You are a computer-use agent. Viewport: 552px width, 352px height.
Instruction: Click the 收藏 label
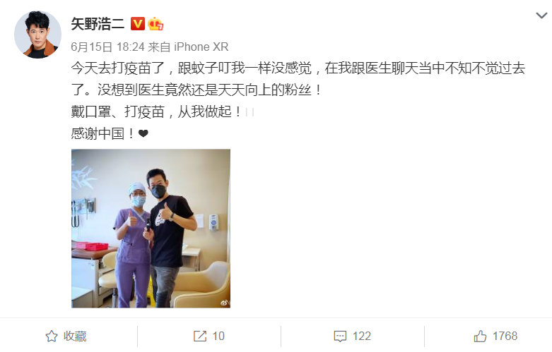(75, 336)
